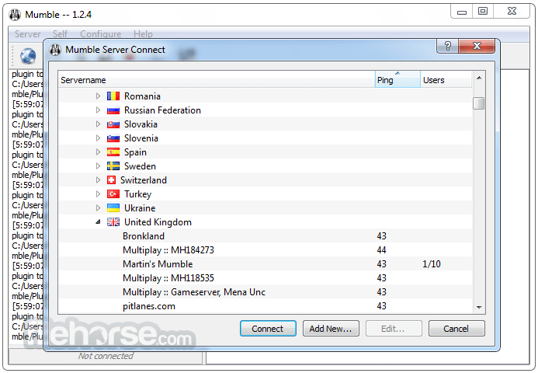
Task: Expand the Slovakia server group
Action: (98, 124)
